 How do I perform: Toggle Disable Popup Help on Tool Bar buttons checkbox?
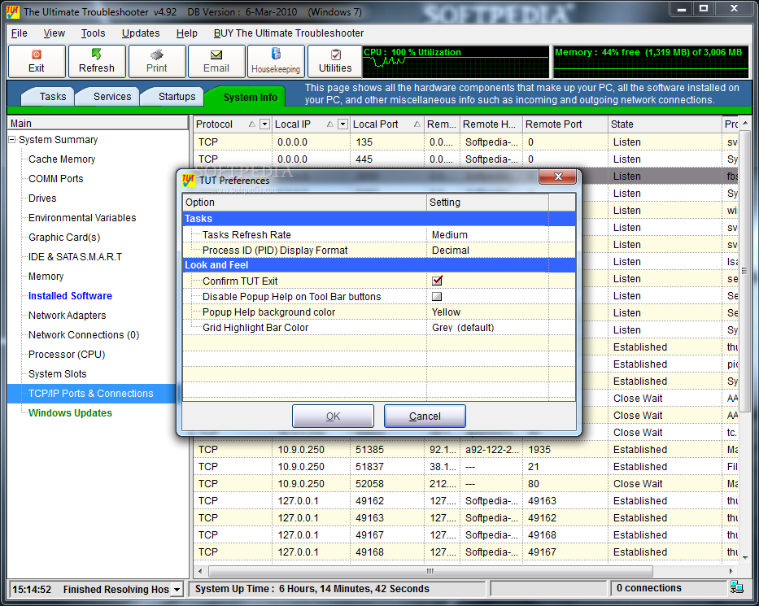[437, 296]
